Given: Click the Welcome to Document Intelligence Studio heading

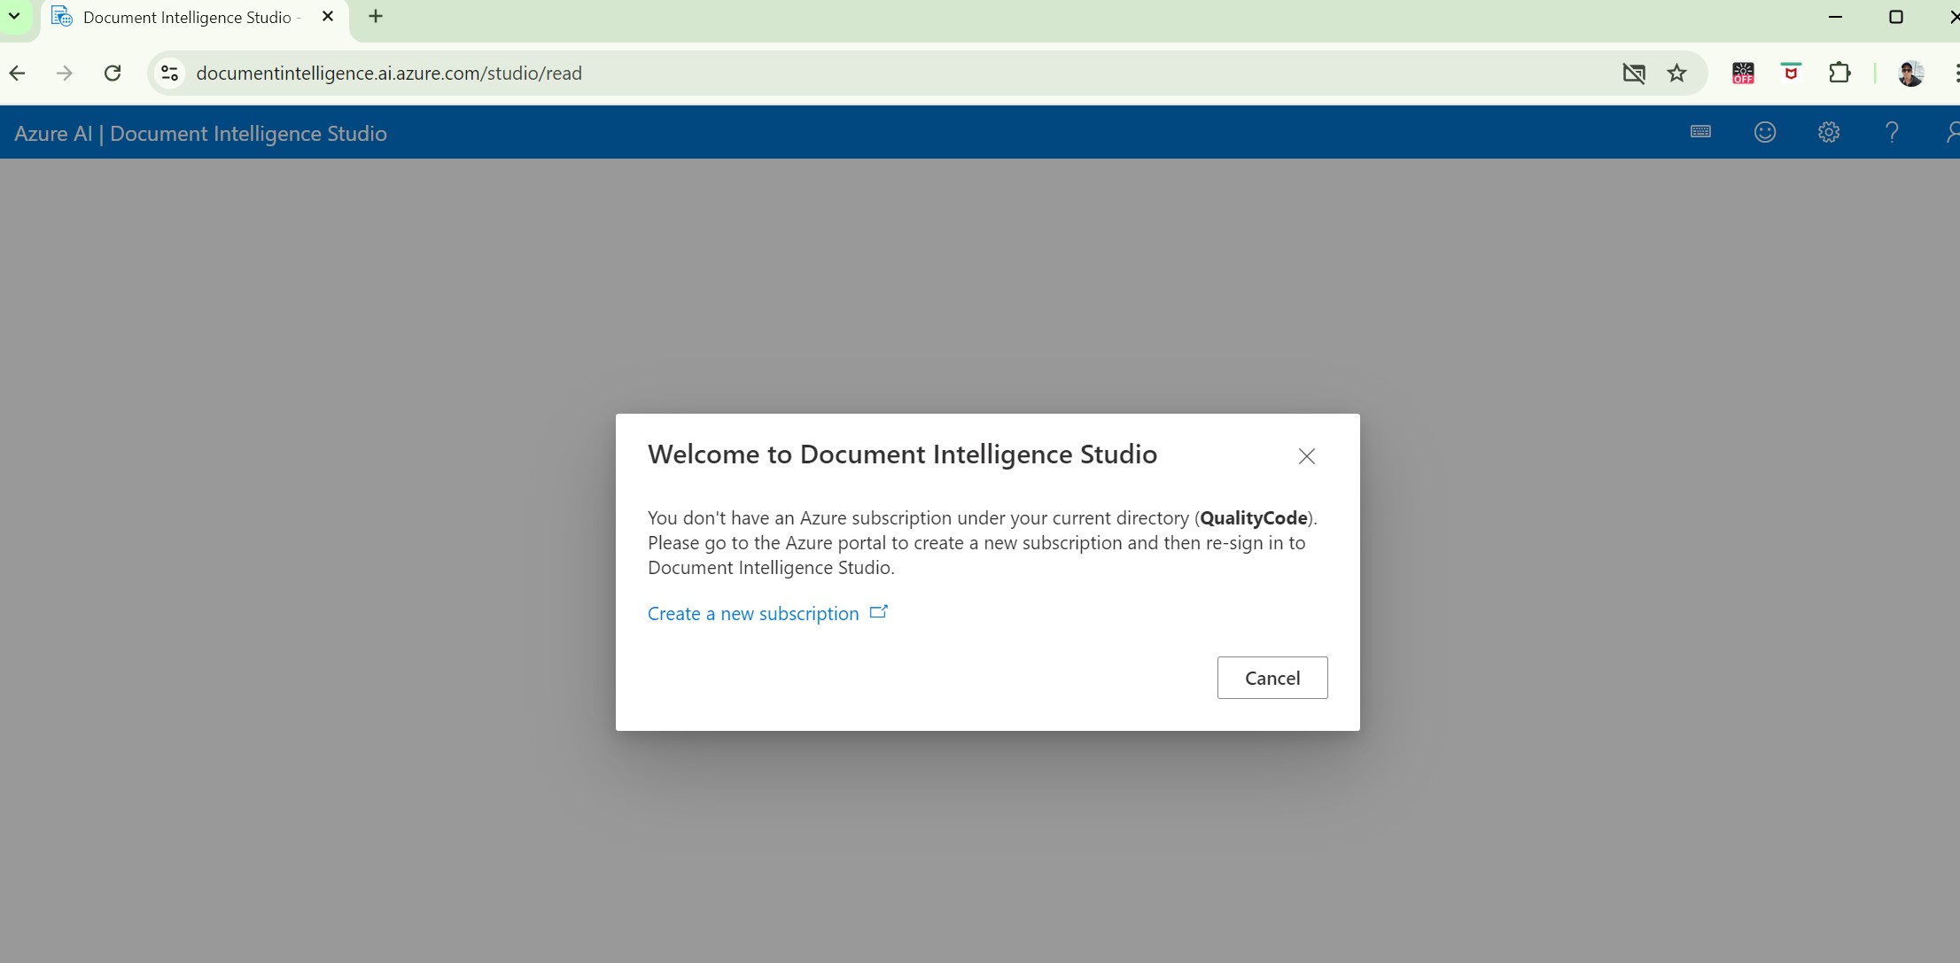Looking at the screenshot, I should tap(902, 454).
